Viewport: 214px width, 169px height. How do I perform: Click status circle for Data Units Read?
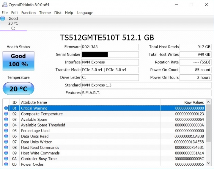(6, 136)
